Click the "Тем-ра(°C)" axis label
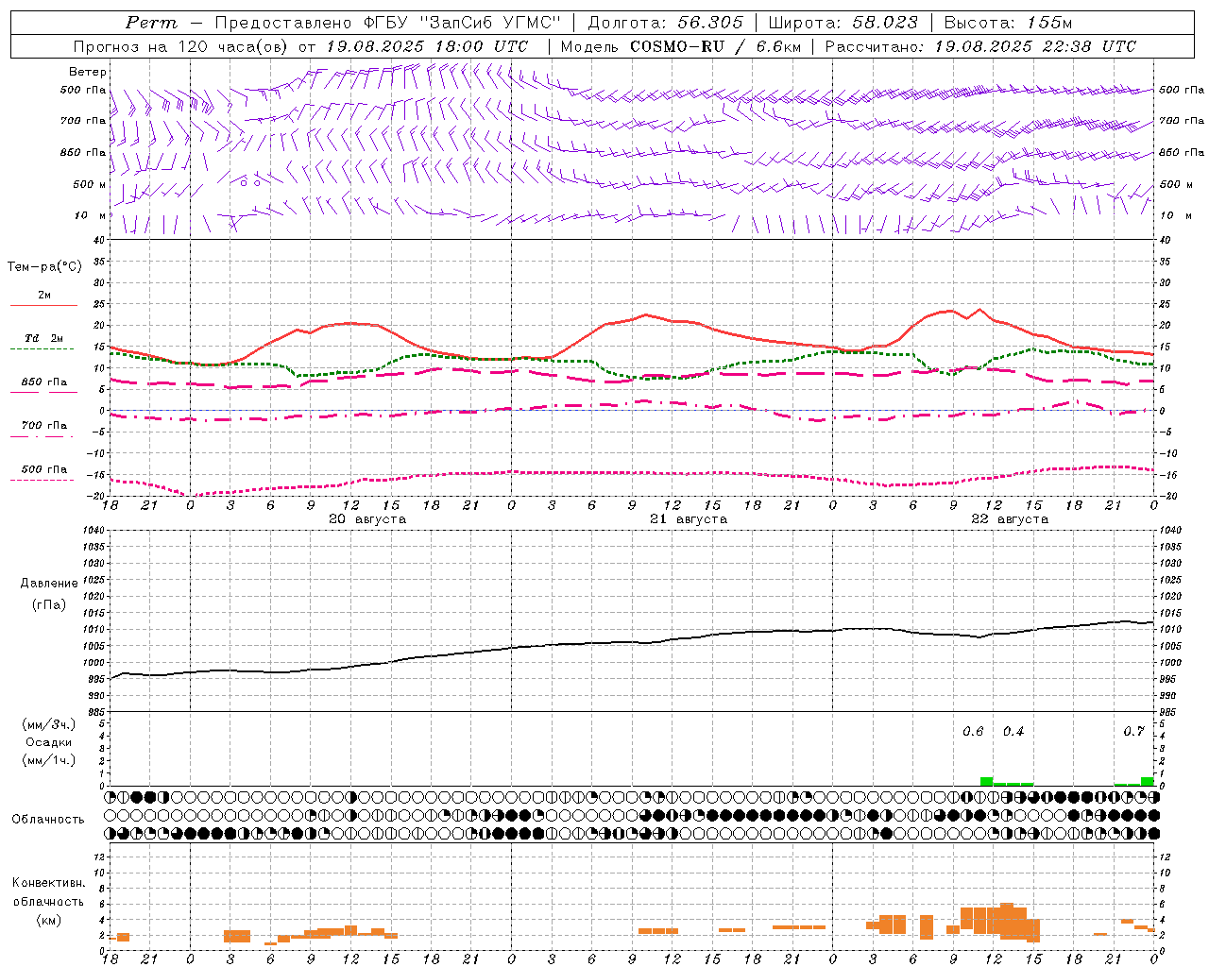Screen dimensions: 1209x967 (x=44, y=267)
